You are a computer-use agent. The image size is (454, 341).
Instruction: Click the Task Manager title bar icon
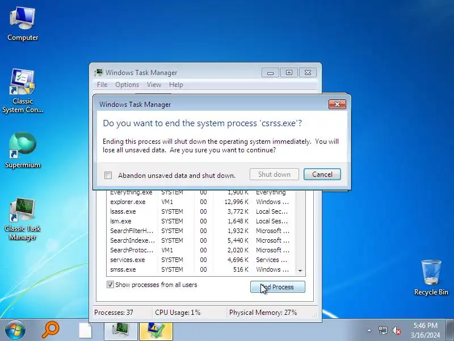coord(99,72)
